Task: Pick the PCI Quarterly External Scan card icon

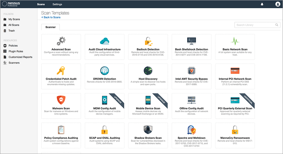Action: 235,100
